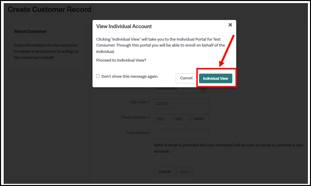Click the greyed-out Start button
311x186 pixels.
[x=184, y=172]
